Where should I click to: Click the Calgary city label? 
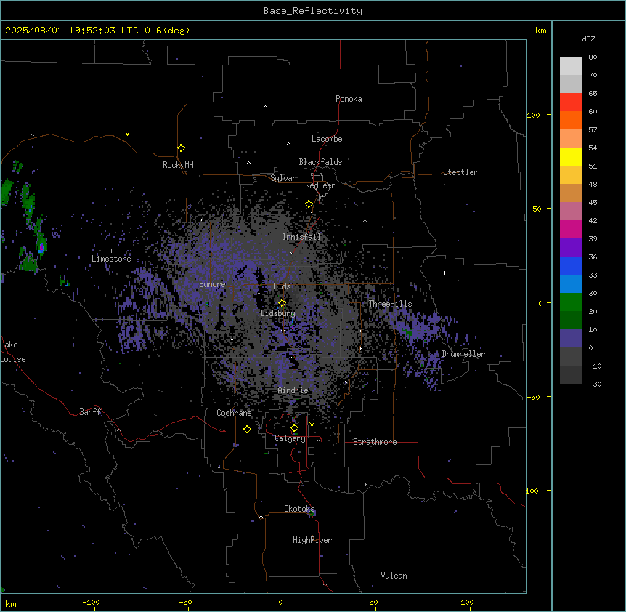(290, 438)
